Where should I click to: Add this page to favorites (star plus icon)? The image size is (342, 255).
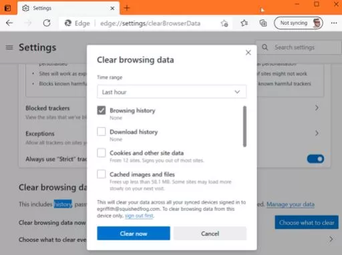[224, 23]
